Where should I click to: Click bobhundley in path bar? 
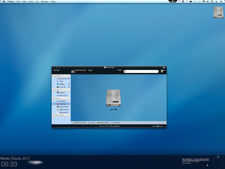tap(103, 123)
